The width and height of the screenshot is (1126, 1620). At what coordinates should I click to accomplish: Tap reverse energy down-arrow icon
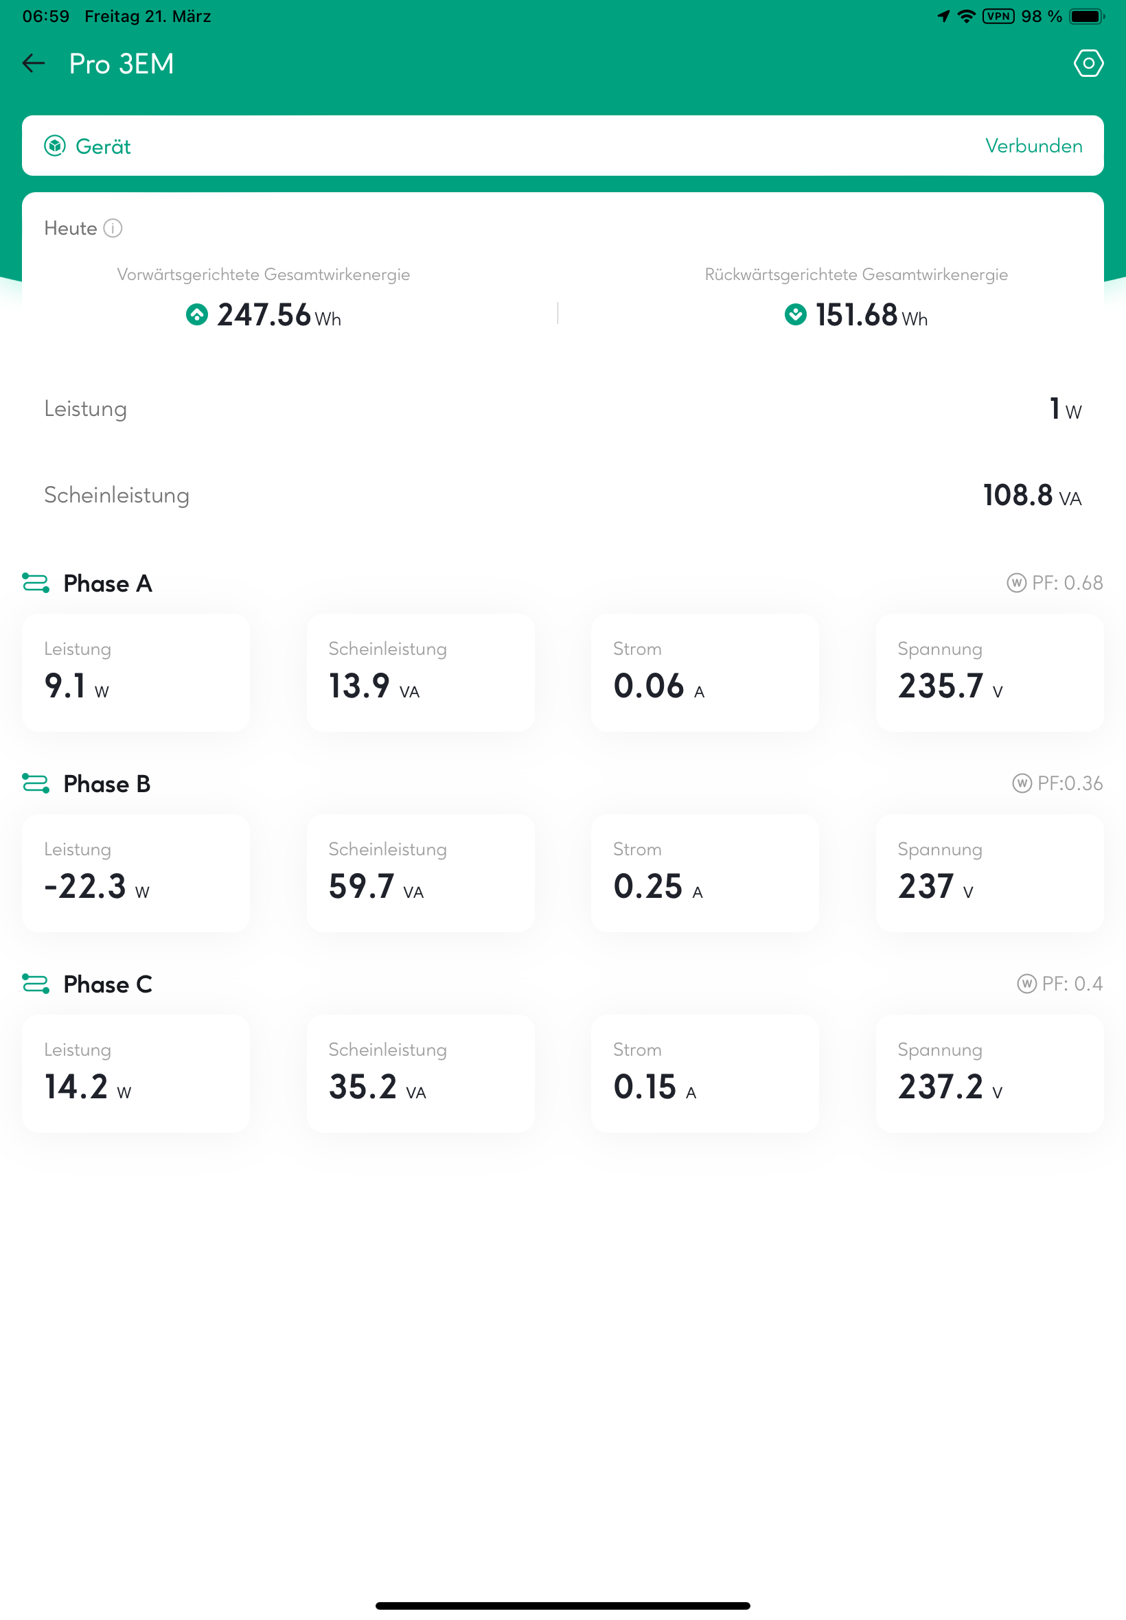(795, 314)
